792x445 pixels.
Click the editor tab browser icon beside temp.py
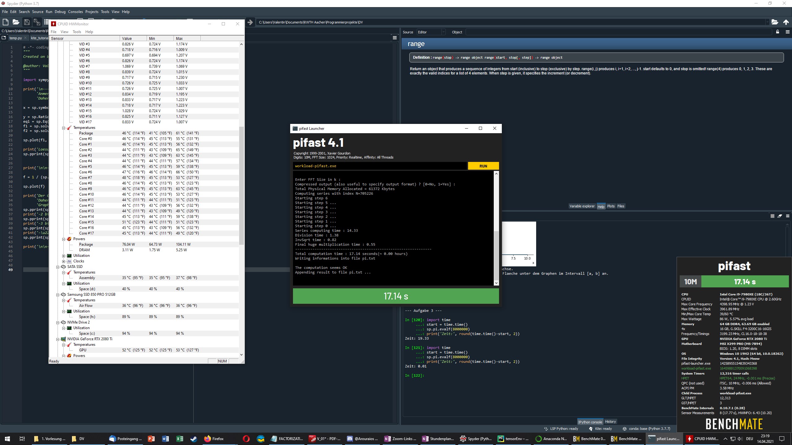(4, 38)
